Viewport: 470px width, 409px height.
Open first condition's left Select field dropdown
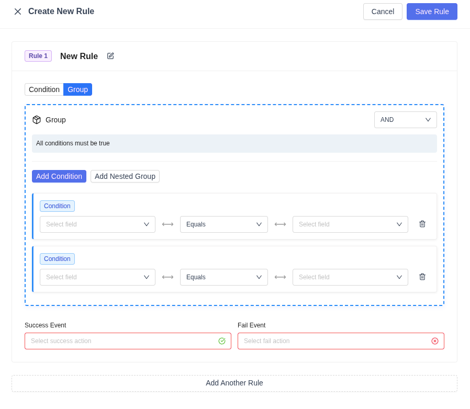click(97, 224)
